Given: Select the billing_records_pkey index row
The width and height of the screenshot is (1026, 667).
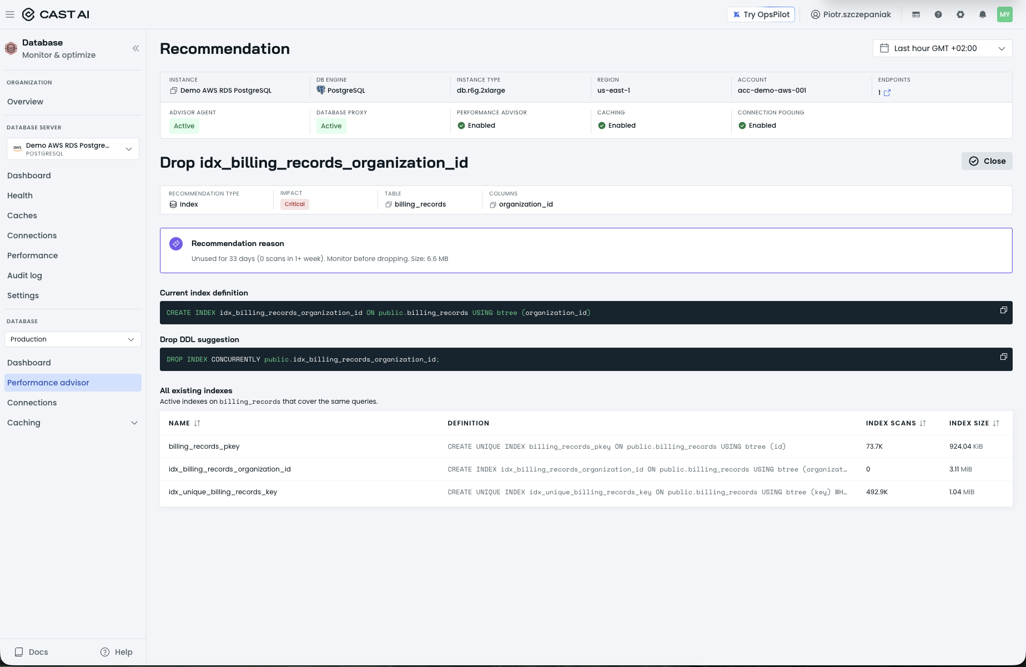Looking at the screenshot, I should (x=586, y=447).
